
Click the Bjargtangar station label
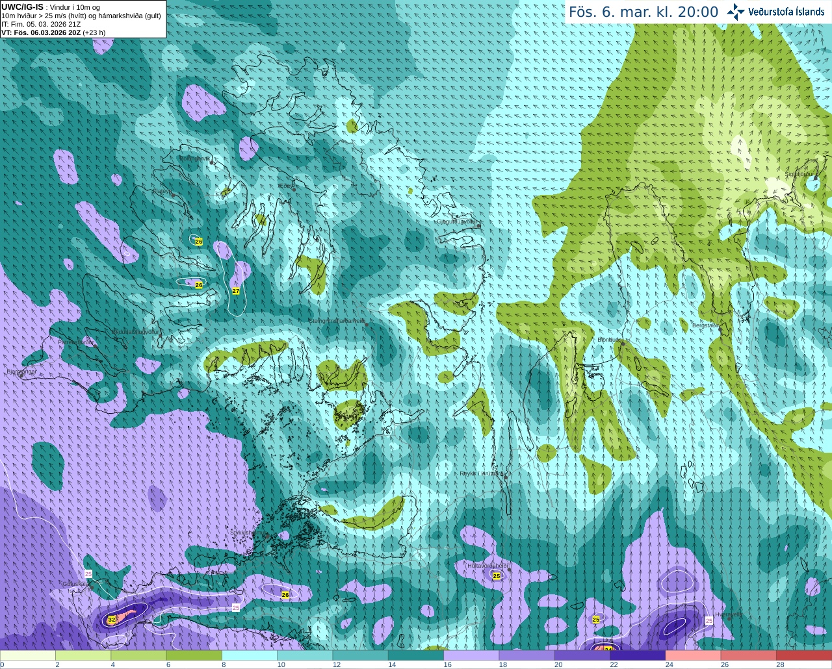tap(21, 372)
